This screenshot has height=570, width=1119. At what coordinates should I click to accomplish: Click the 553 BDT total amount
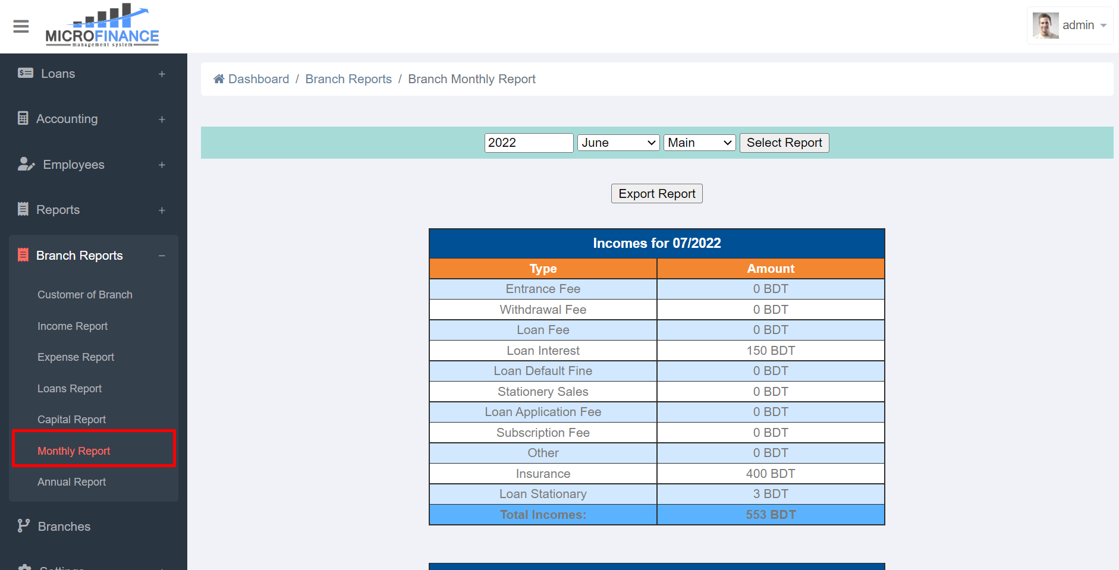771,515
